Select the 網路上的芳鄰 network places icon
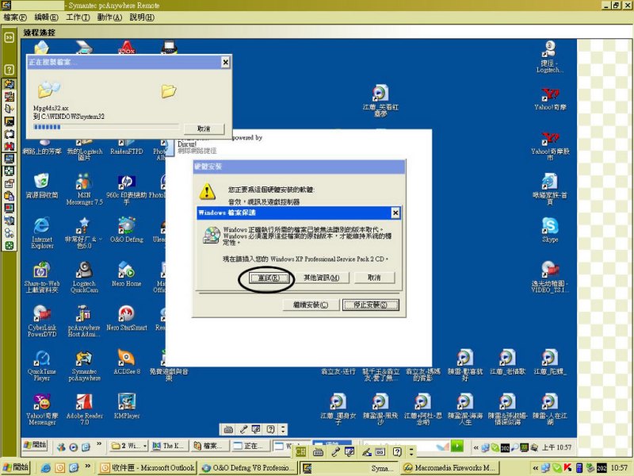The width and height of the screenshot is (634, 476). pos(42,148)
